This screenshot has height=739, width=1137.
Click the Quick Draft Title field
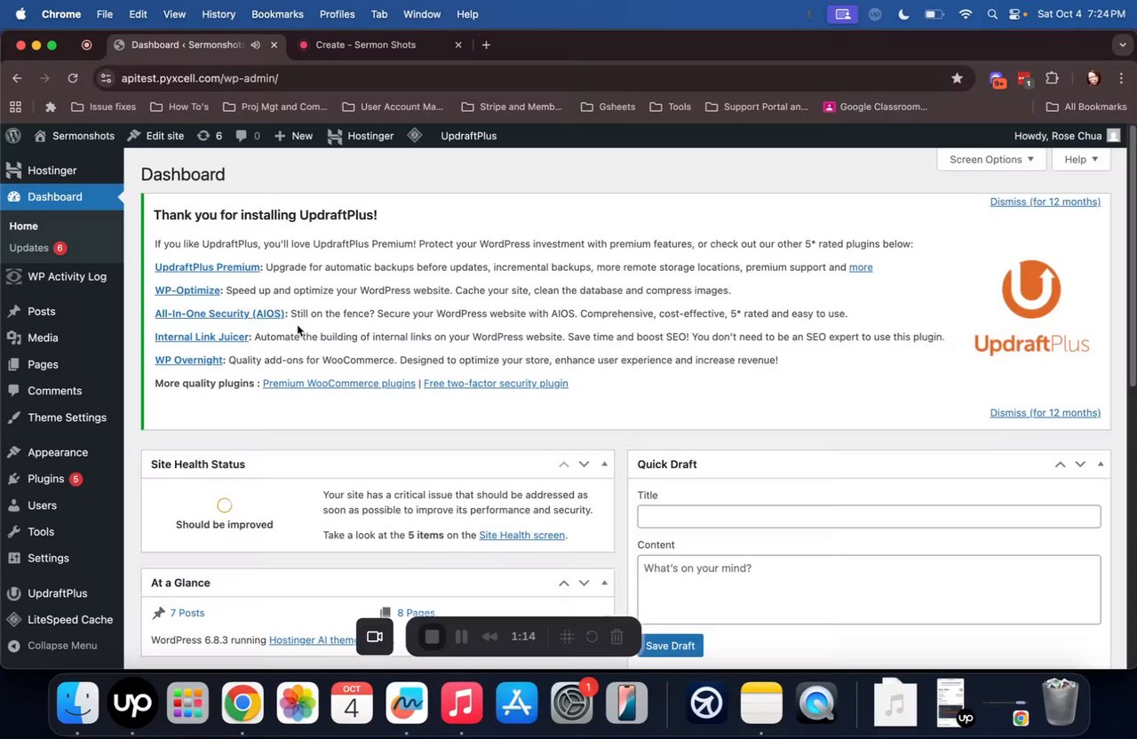pyautogui.click(x=869, y=517)
